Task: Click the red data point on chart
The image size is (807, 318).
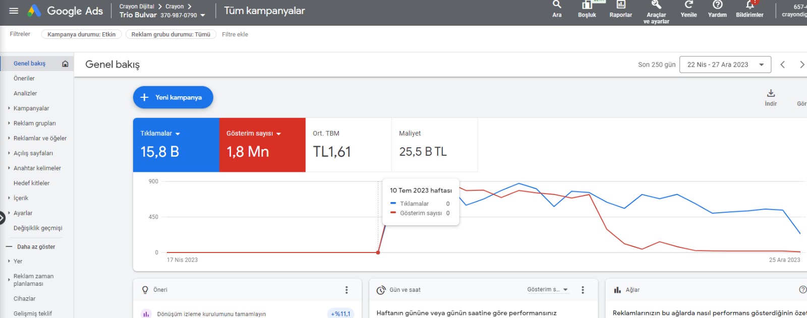Action: [x=378, y=252]
